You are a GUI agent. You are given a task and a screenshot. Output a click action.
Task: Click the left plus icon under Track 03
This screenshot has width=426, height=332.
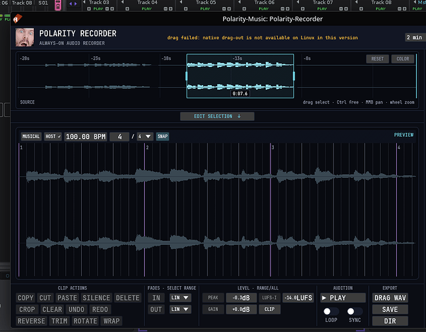pyautogui.click(x=89, y=9)
